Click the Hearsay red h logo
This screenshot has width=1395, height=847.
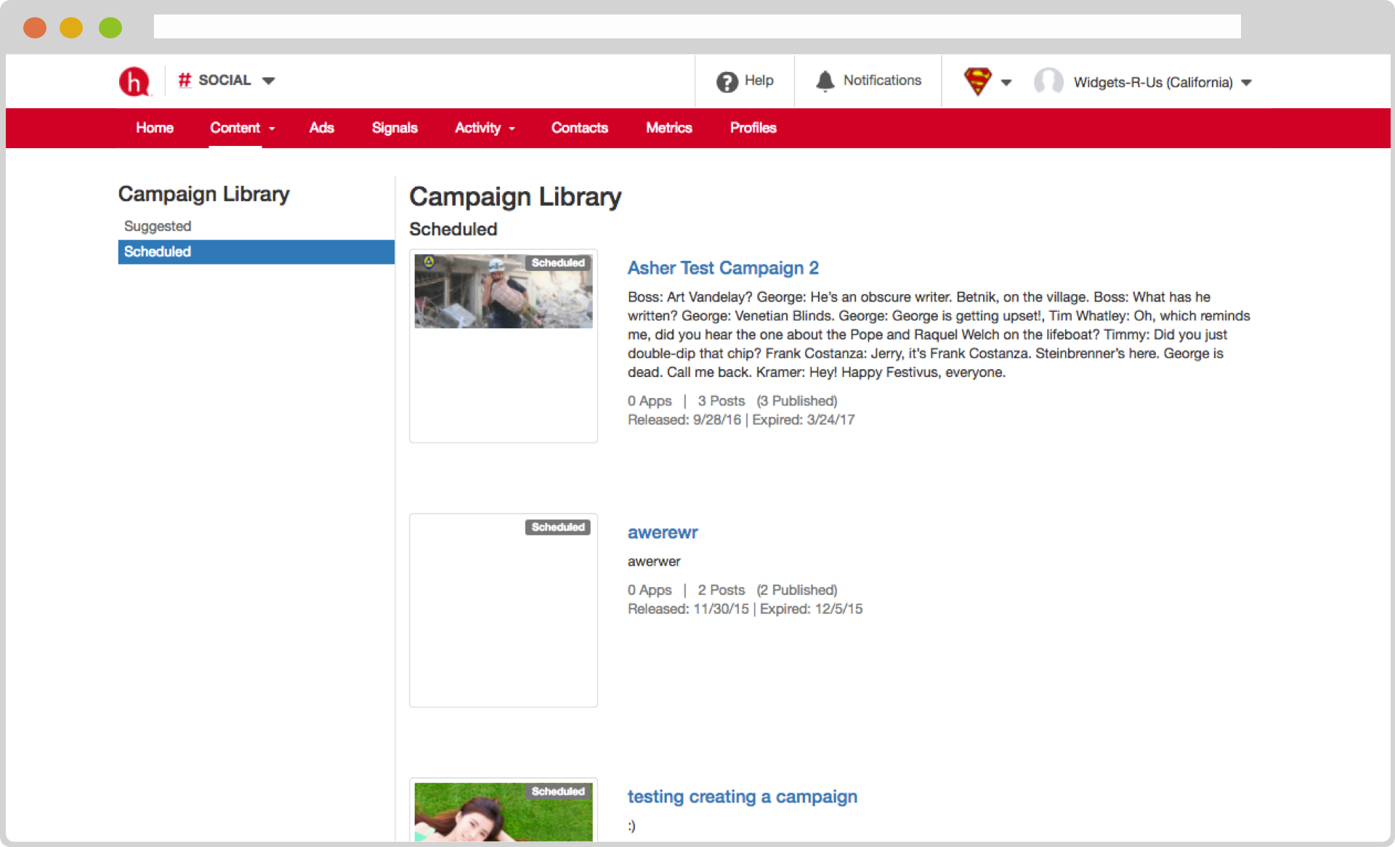coord(134,81)
